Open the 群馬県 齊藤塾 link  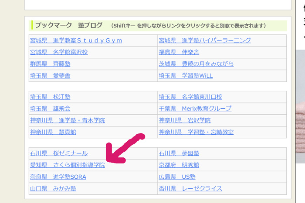pyautogui.click(x=50, y=64)
